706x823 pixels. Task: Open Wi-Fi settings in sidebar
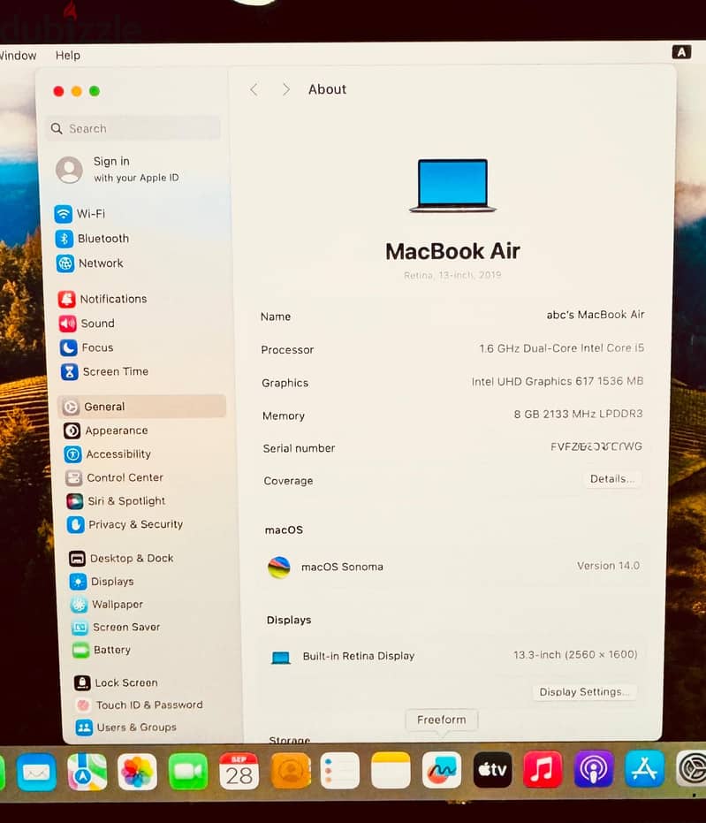(80, 214)
